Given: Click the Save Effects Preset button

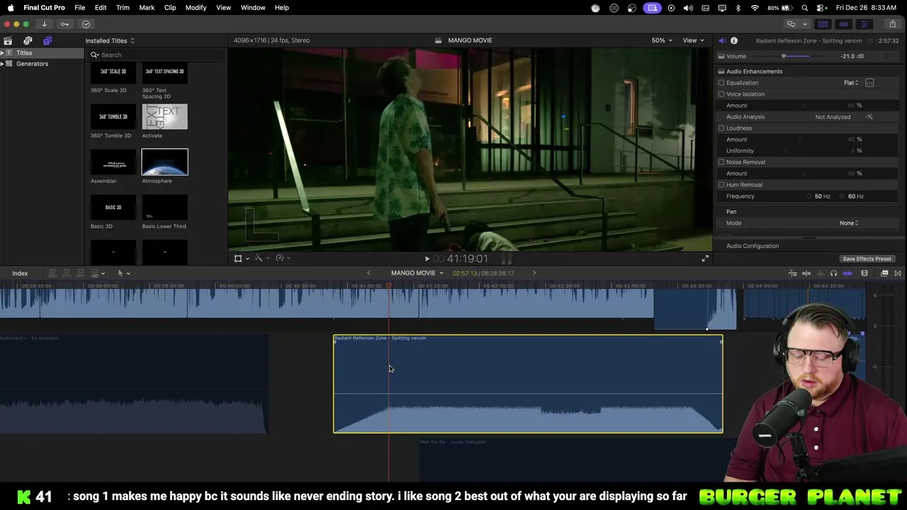Looking at the screenshot, I should coord(867,259).
